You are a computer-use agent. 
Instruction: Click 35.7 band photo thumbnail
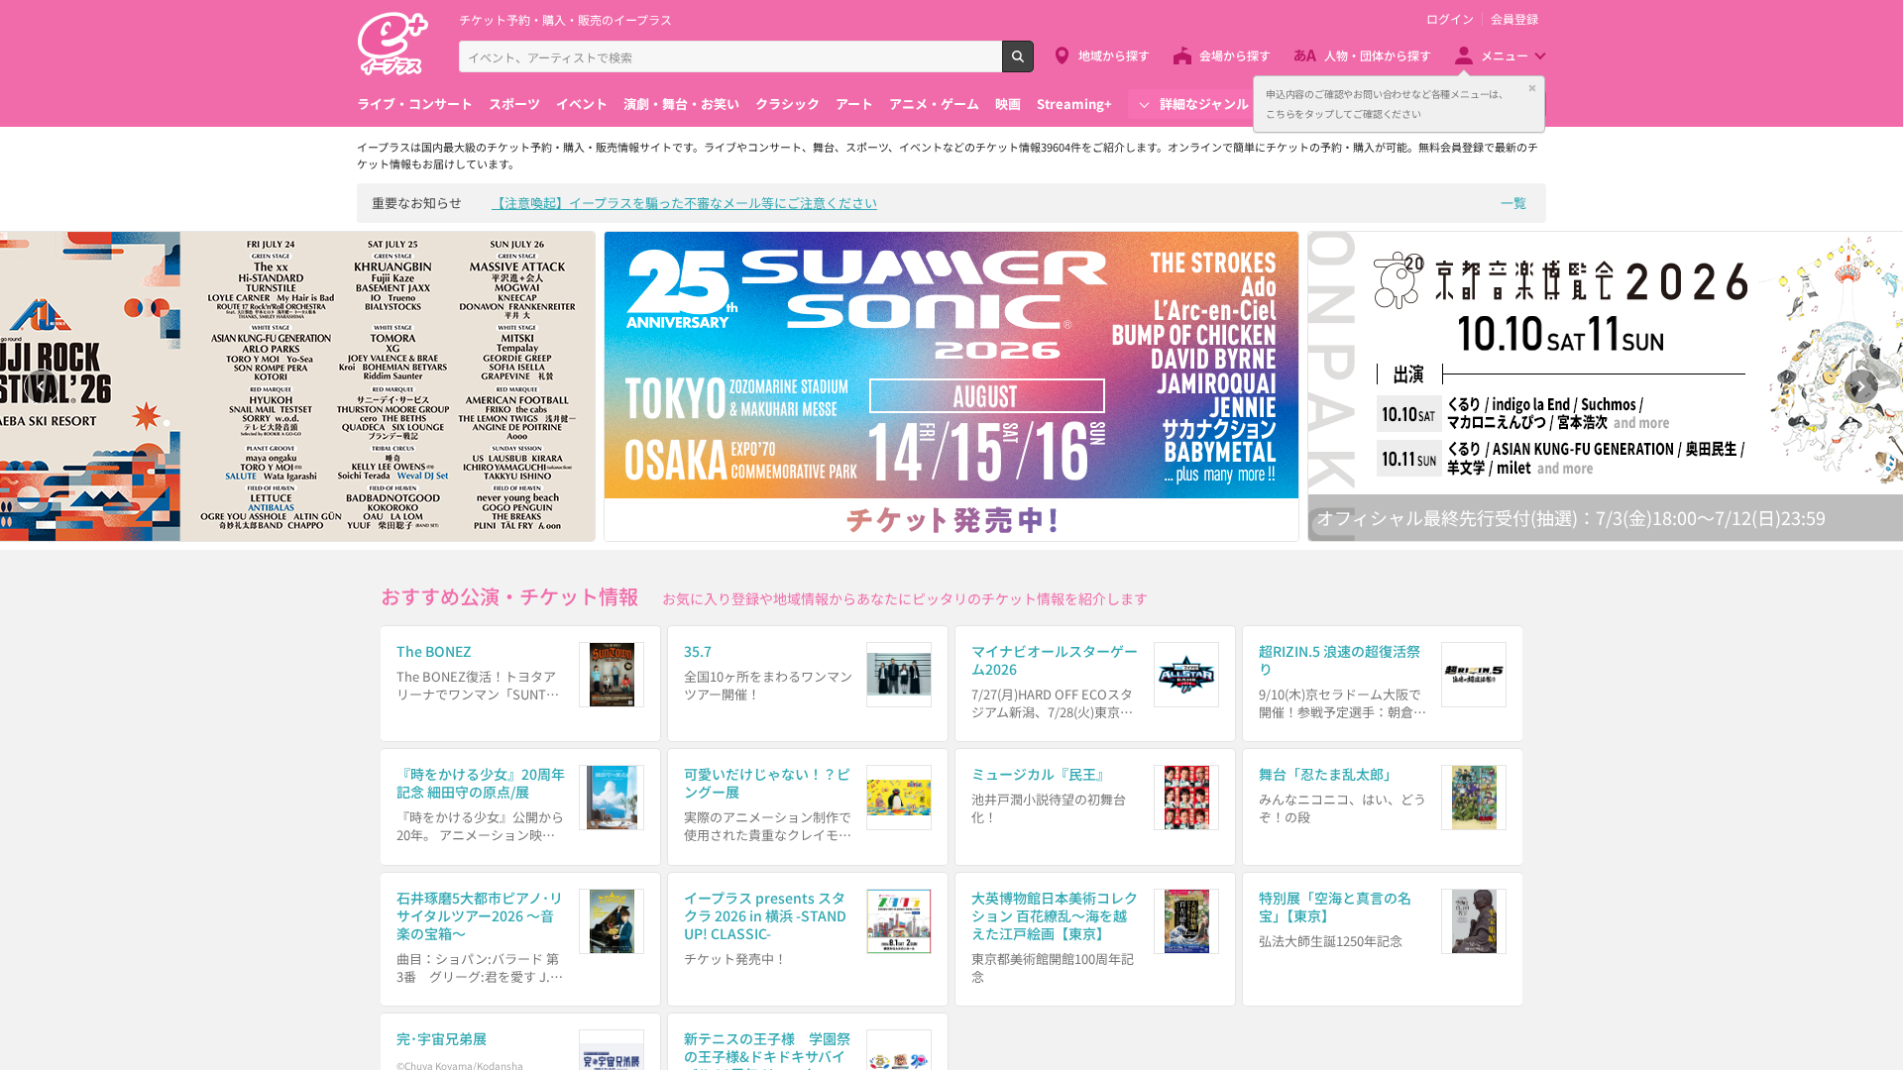click(x=899, y=675)
